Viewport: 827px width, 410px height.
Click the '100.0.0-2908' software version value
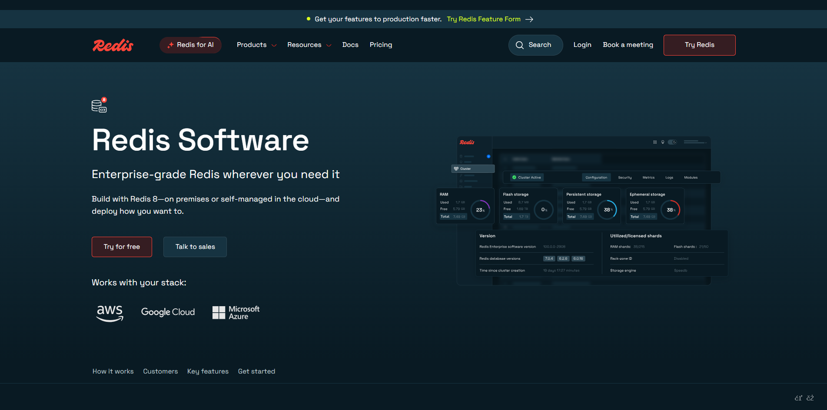[554, 247]
